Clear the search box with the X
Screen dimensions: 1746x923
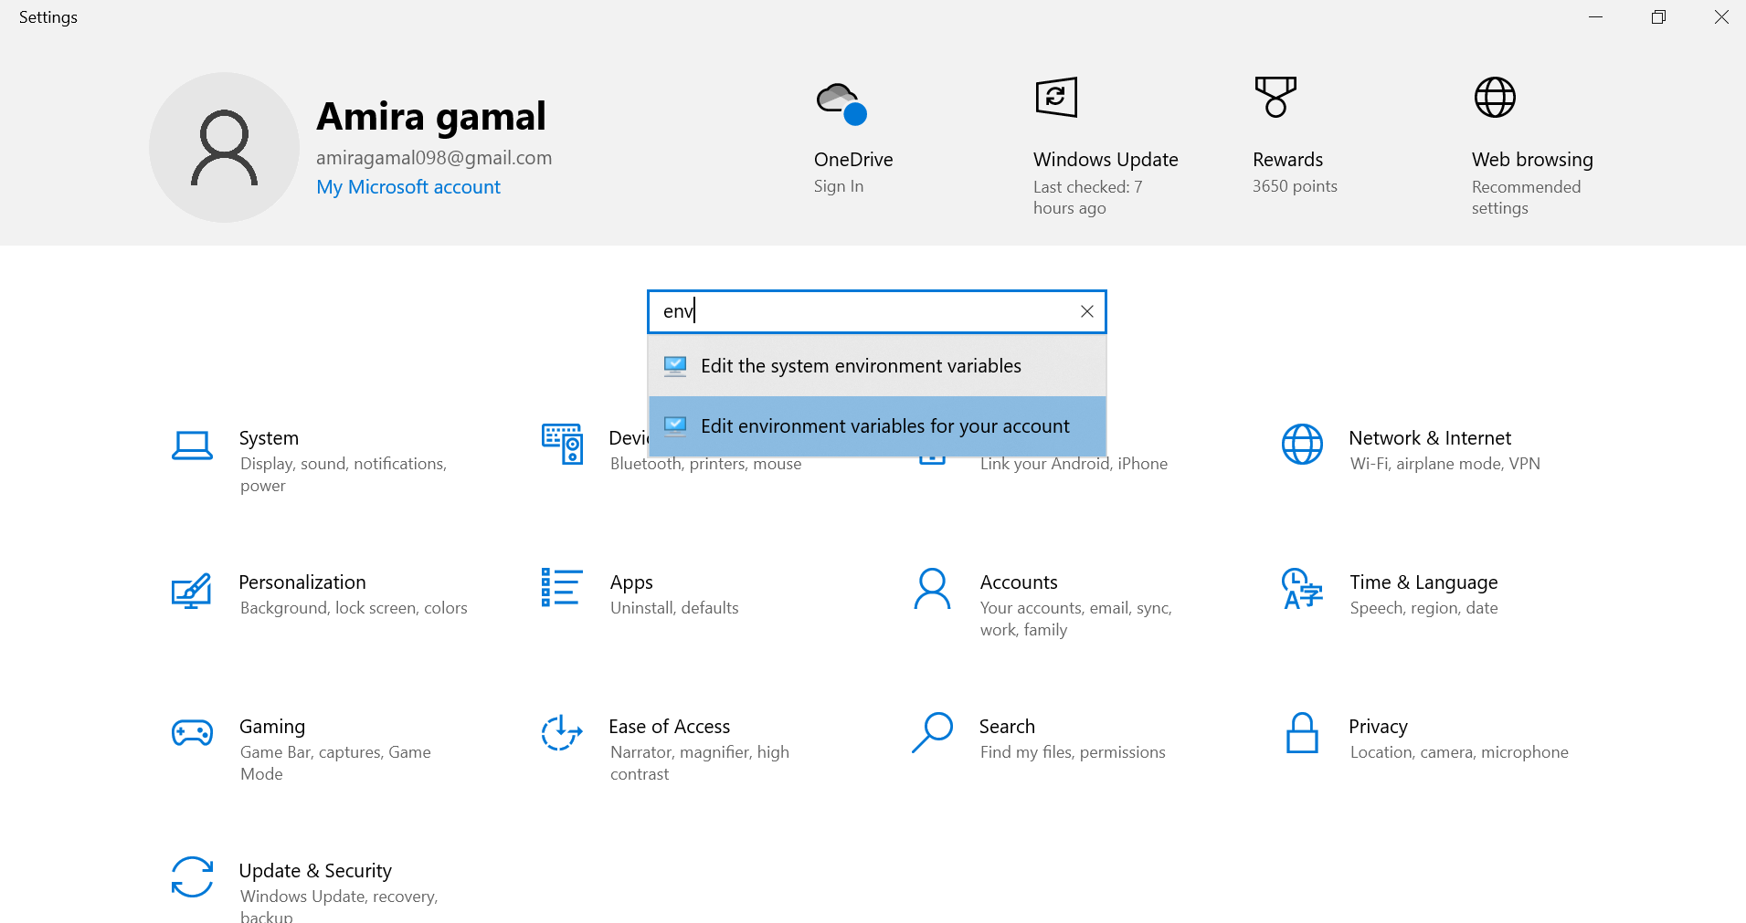pyautogui.click(x=1087, y=311)
